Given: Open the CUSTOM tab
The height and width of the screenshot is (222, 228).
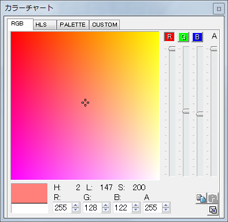Looking at the screenshot, I should point(105,25).
